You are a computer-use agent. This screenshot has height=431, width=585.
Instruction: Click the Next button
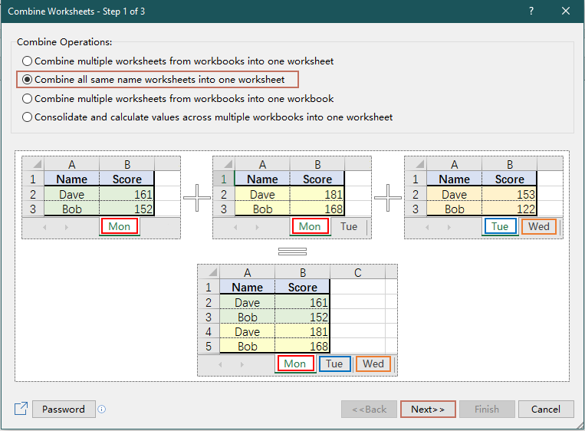[428, 409]
